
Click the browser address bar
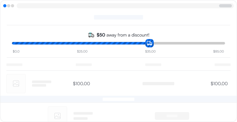125,6
